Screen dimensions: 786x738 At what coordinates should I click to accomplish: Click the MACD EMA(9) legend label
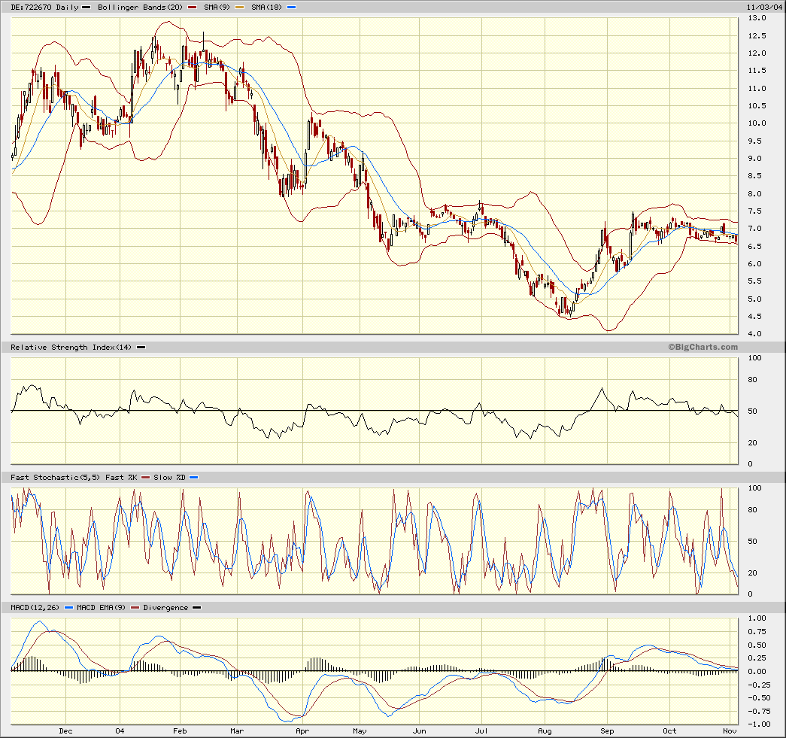(102, 608)
